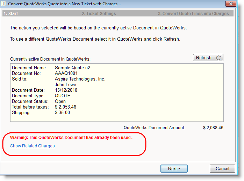Click the contact name John Lewe
Image resolution: width=244 pixels, height=181 pixels.
point(65,85)
